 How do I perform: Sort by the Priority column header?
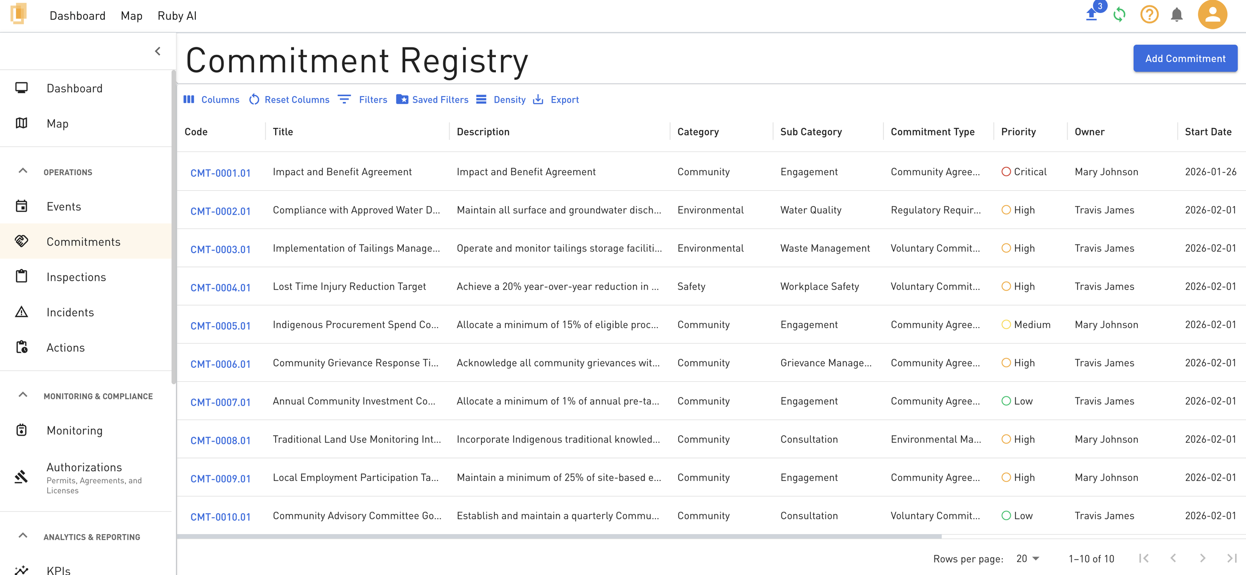(x=1018, y=132)
